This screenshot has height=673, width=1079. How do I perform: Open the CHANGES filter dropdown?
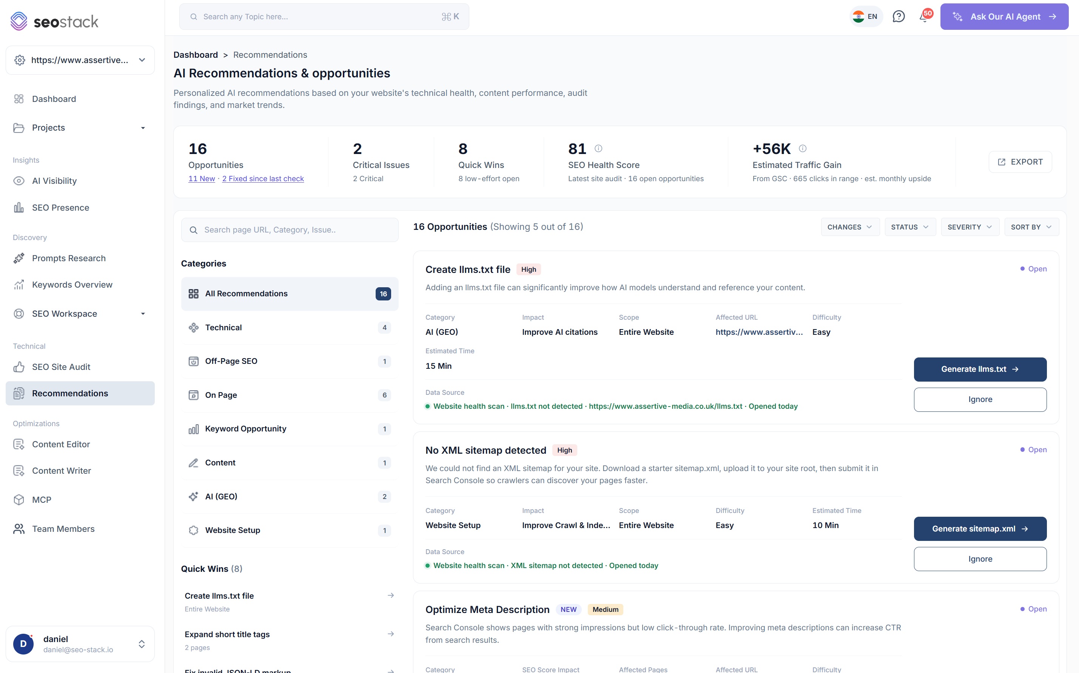(850, 227)
